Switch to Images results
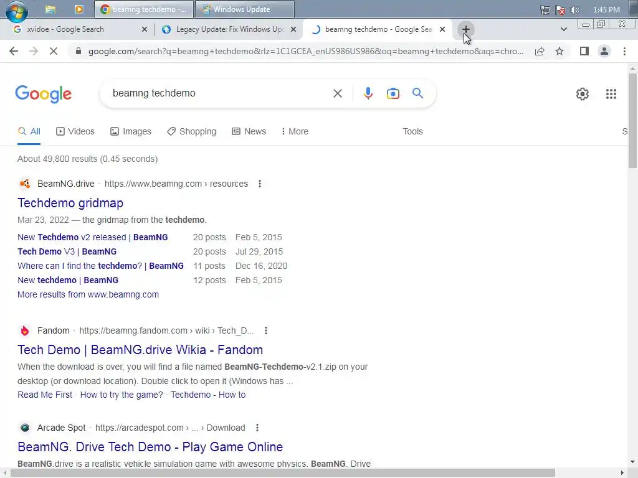The height and width of the screenshot is (478, 638). [x=131, y=131]
